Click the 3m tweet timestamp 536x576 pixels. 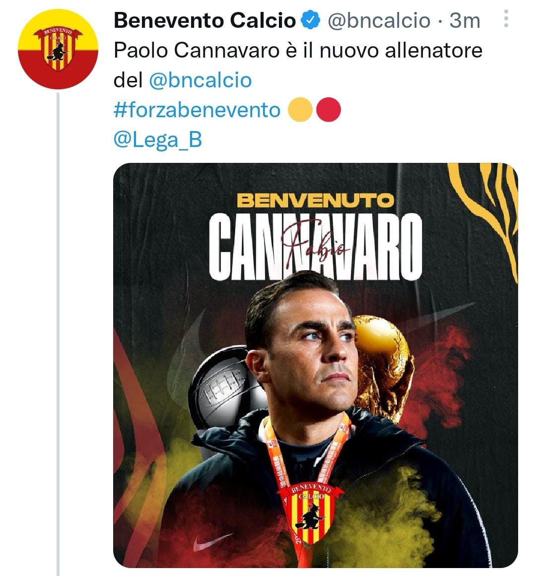point(465,20)
